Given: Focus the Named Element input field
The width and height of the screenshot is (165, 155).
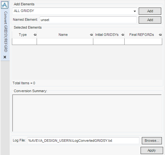Looking at the screenshot, I should click(88, 20).
